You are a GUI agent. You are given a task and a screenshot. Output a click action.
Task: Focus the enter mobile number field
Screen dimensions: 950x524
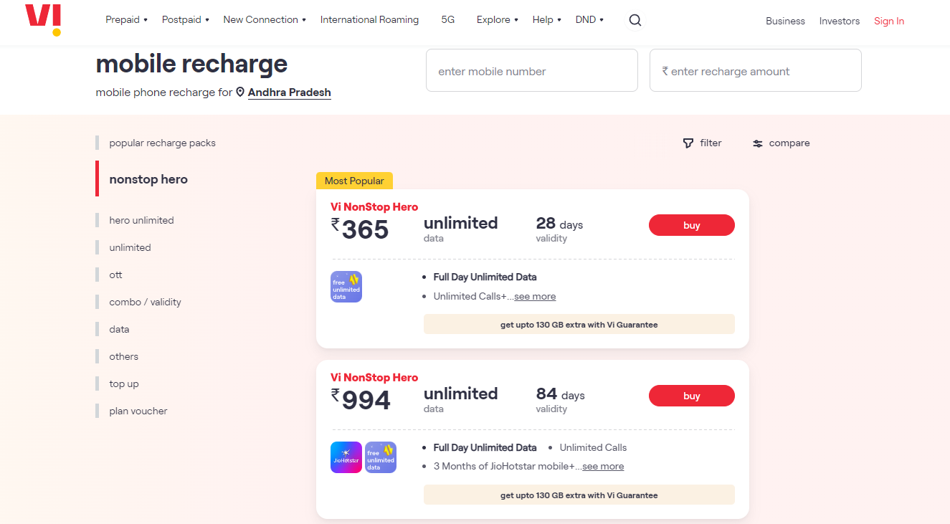click(x=532, y=70)
